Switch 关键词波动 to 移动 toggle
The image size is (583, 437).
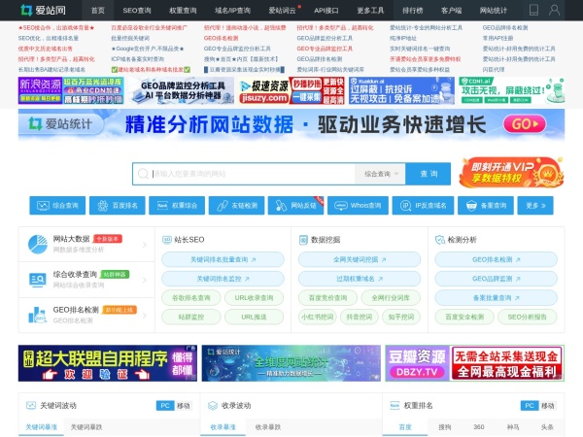click(184, 405)
